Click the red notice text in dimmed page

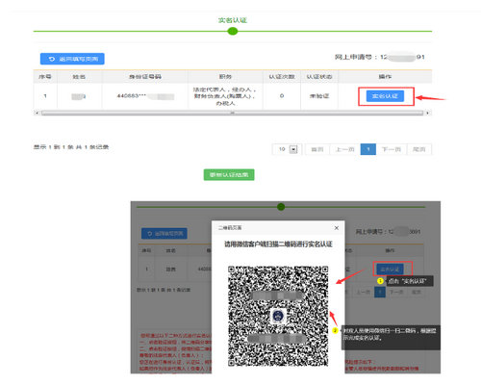[x=175, y=352]
